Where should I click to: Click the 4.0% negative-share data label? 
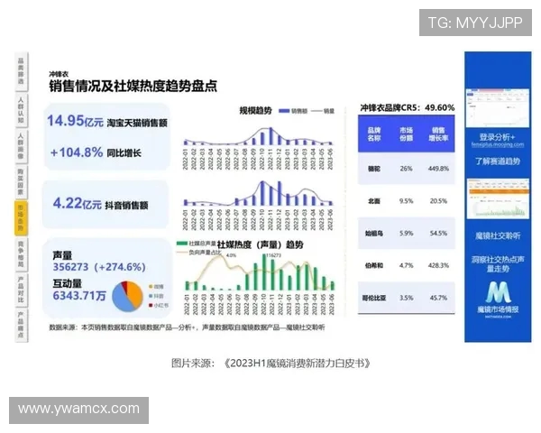tap(231, 255)
